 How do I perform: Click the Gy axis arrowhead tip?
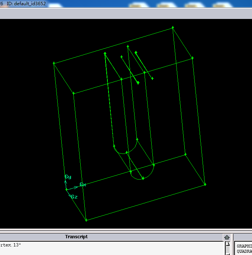click(66, 181)
